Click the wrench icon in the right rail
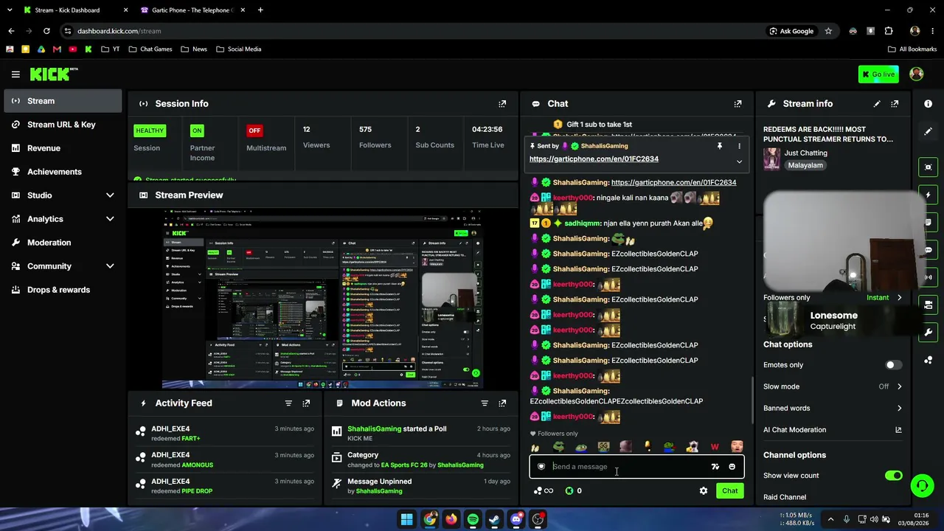This screenshot has width=944, height=531. coord(928,332)
